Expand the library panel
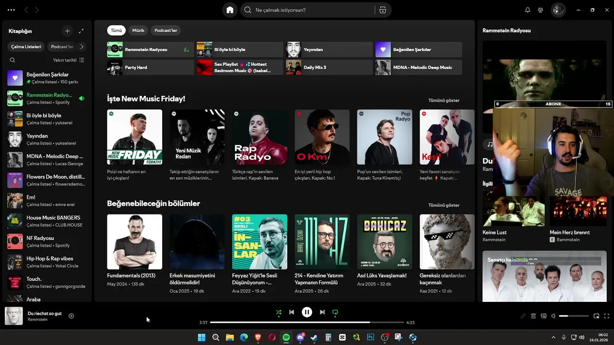 81,31
